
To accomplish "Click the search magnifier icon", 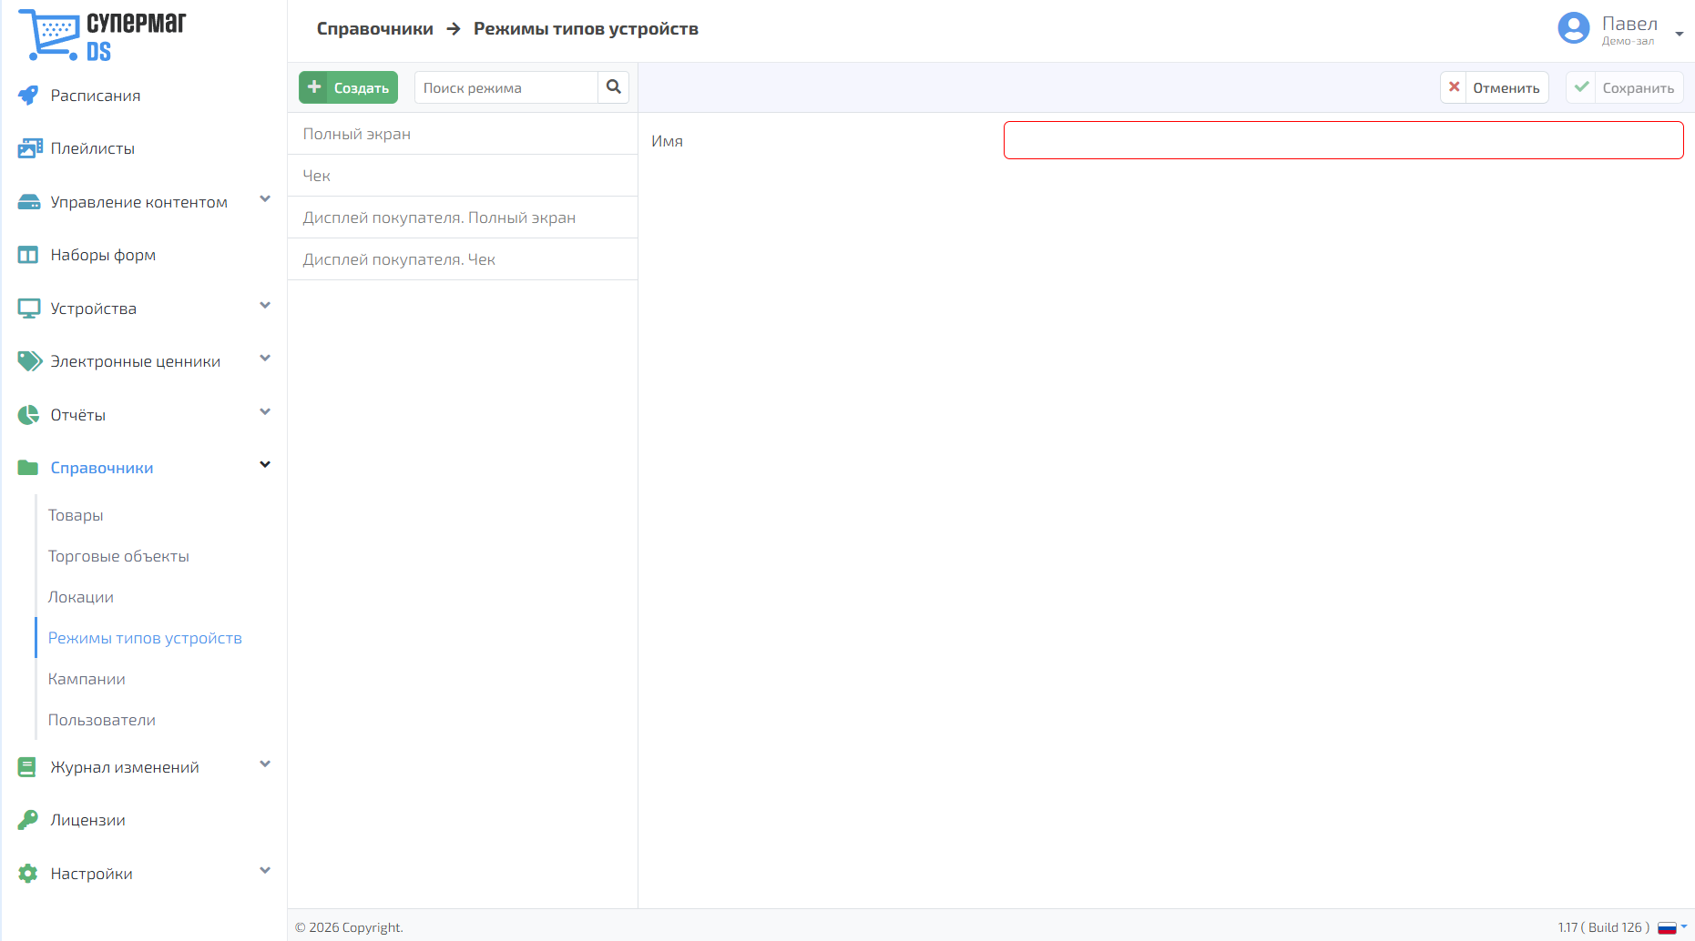I will (x=614, y=87).
